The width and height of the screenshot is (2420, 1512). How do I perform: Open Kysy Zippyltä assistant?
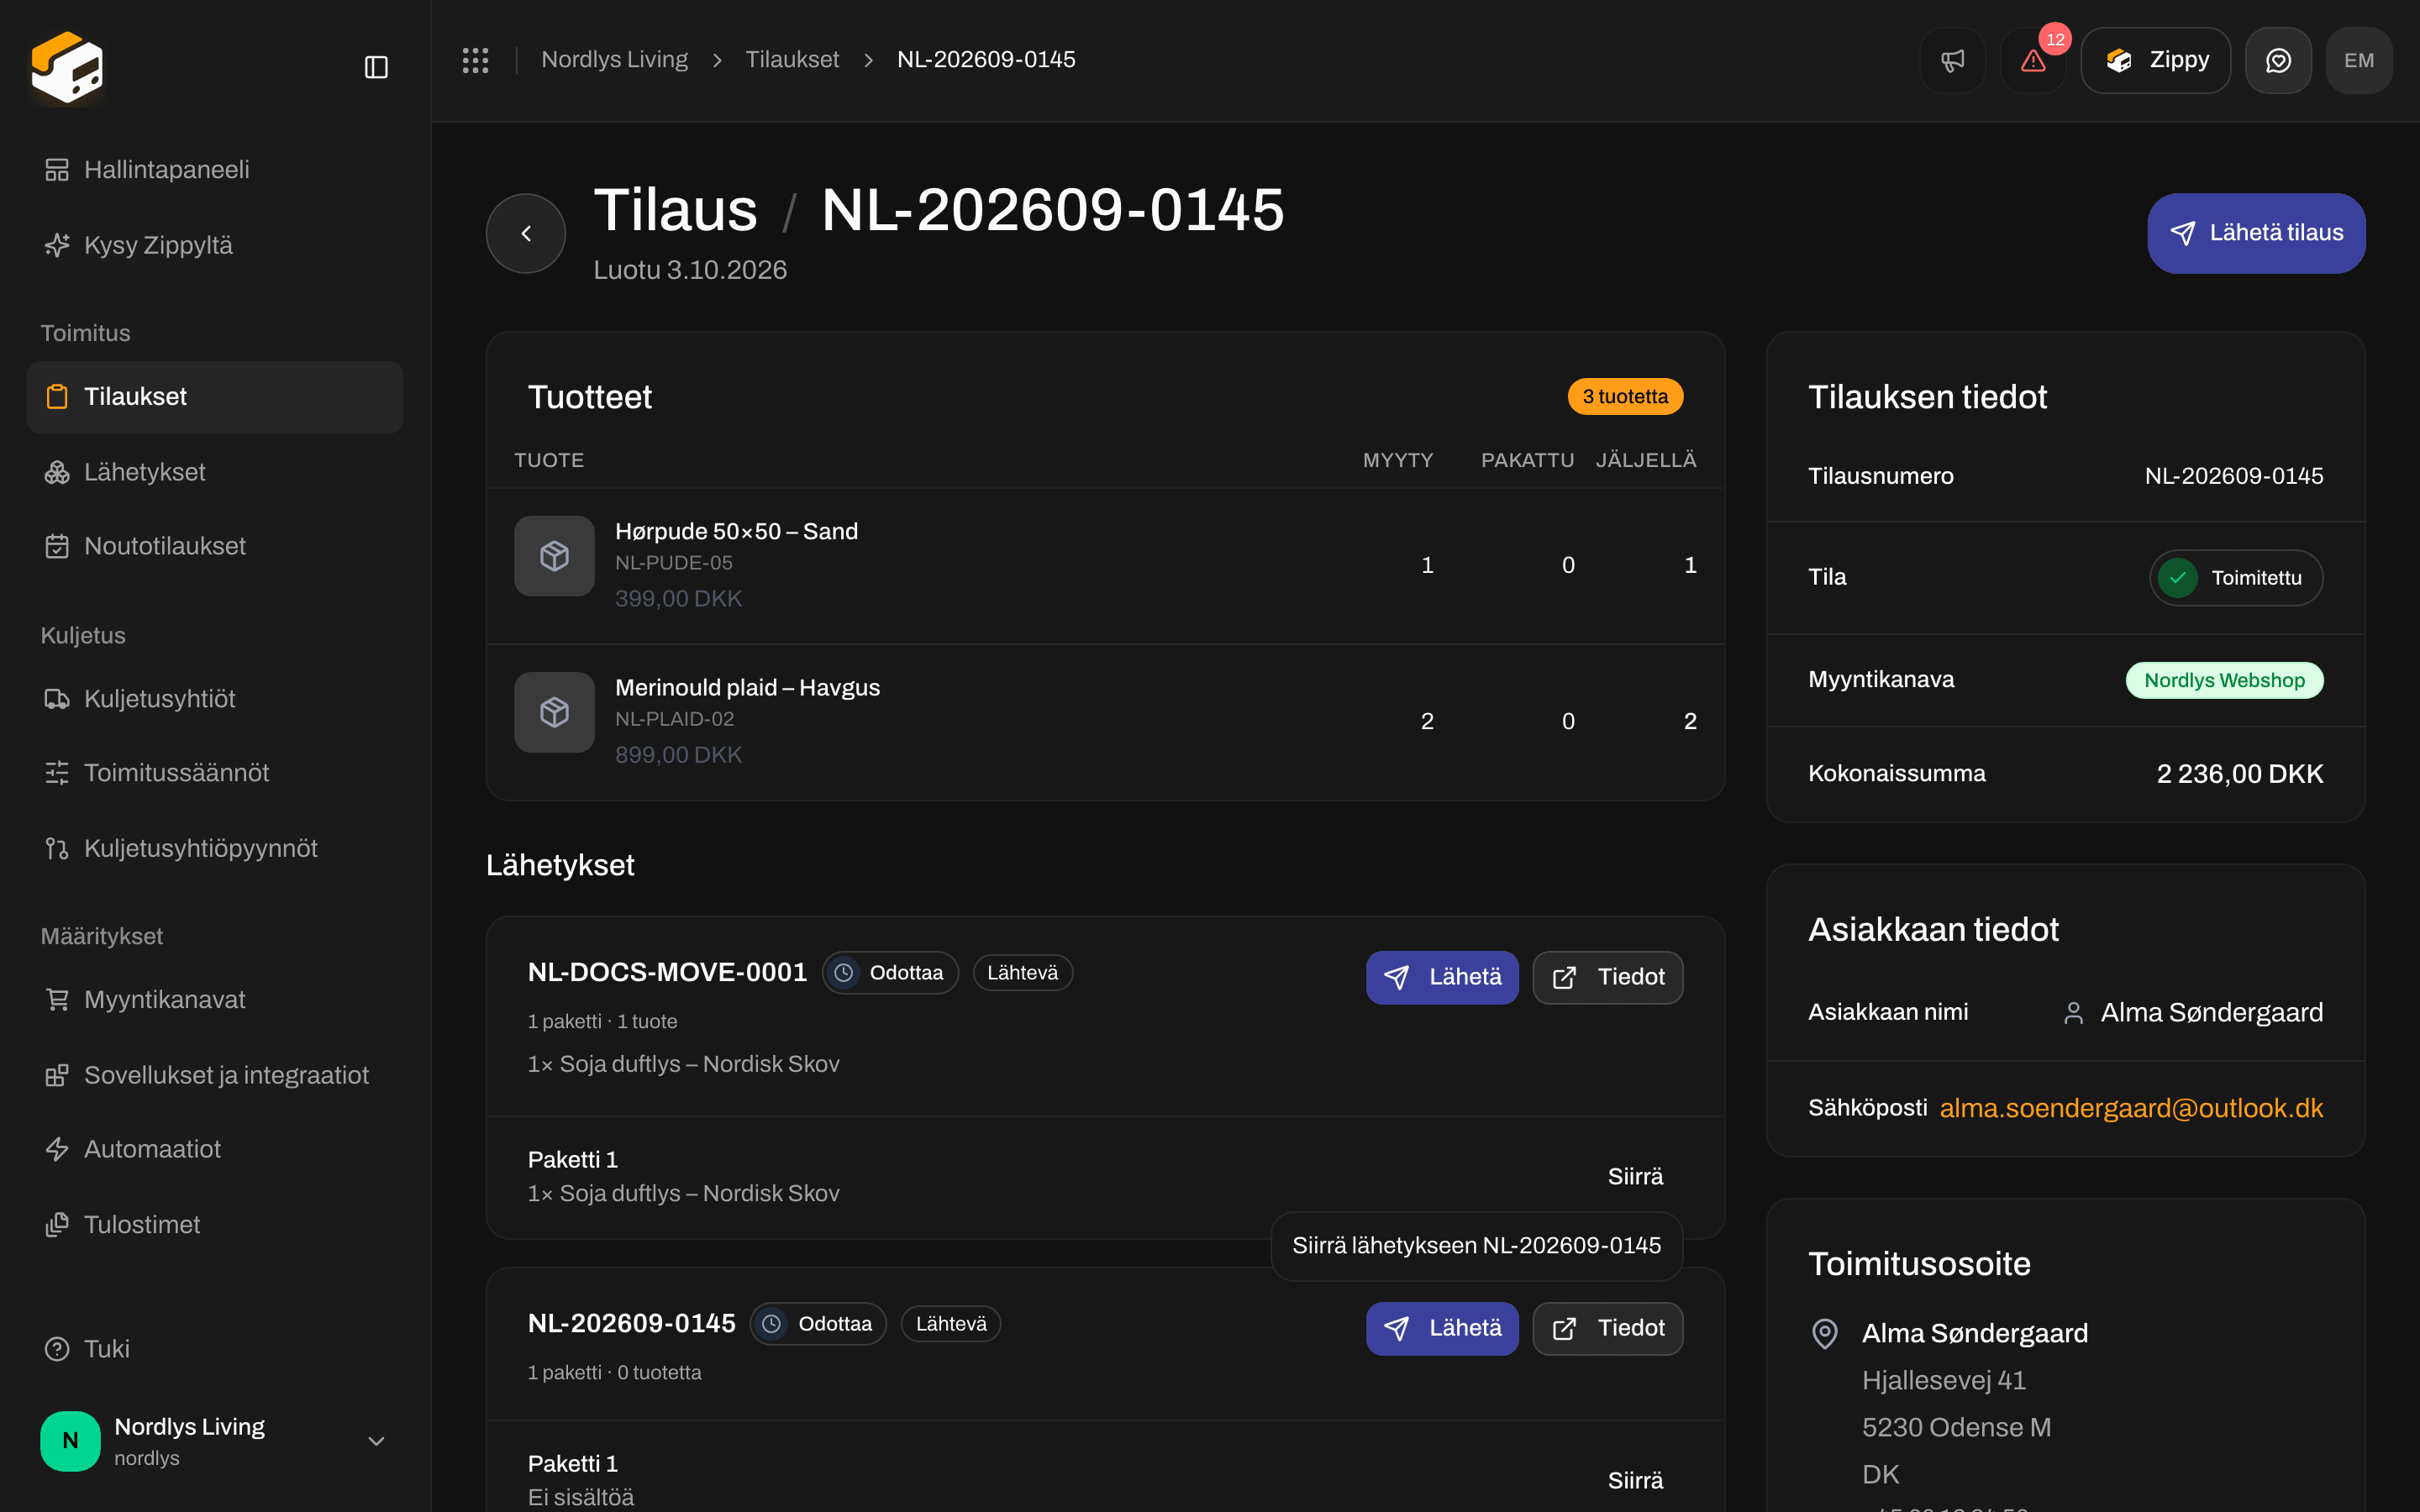[215, 245]
